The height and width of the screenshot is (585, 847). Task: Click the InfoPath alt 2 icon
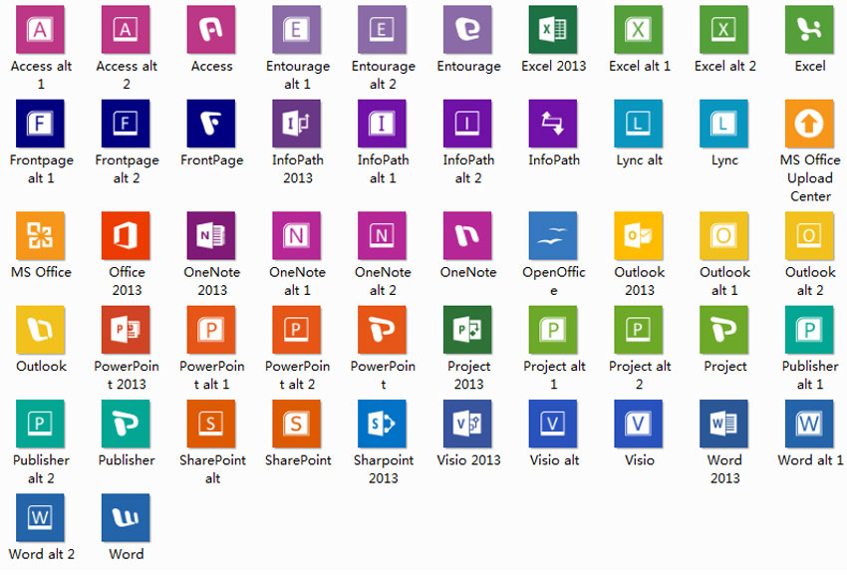tap(467, 124)
